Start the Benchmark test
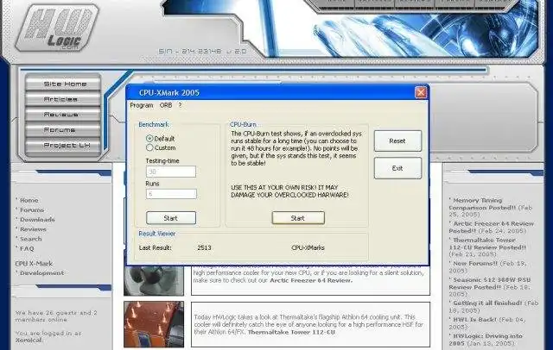 click(x=171, y=218)
